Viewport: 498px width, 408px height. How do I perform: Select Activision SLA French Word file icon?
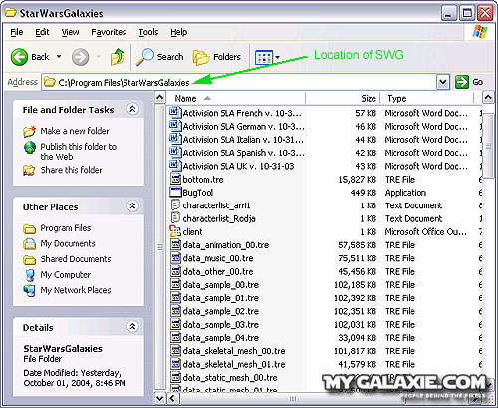175,113
